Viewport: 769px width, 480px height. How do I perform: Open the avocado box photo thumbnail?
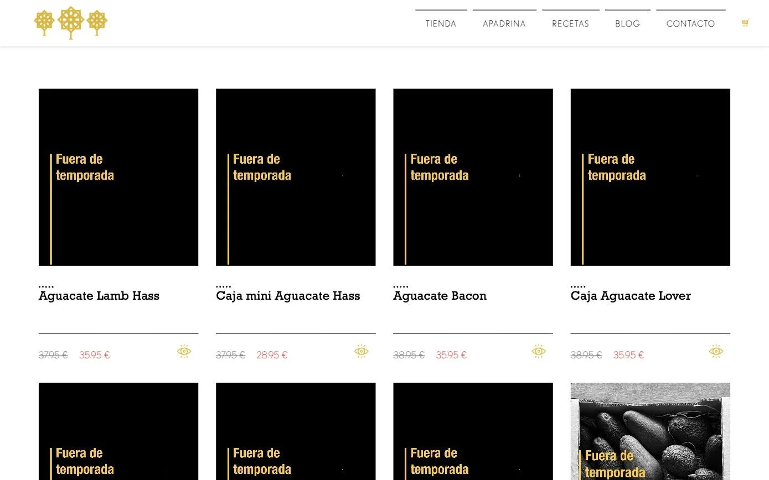(x=651, y=431)
